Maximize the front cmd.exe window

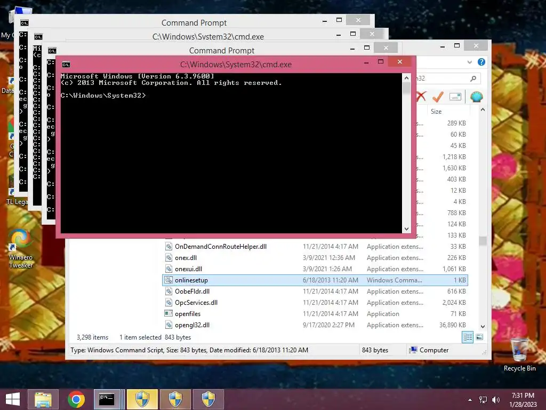point(381,62)
